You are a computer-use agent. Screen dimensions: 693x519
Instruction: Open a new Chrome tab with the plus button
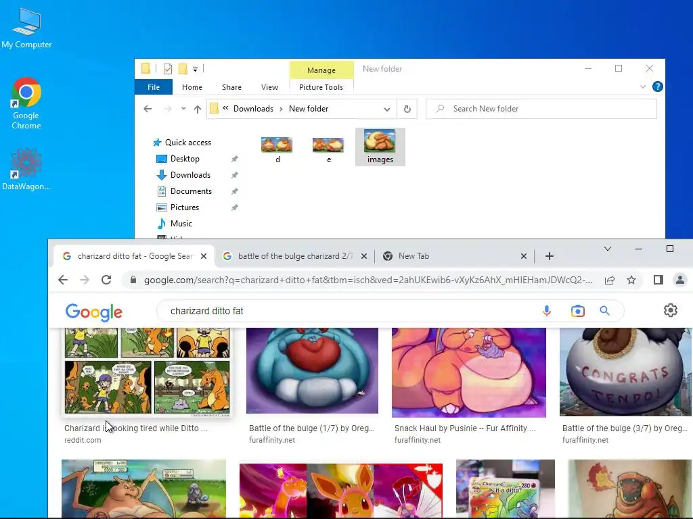click(550, 256)
